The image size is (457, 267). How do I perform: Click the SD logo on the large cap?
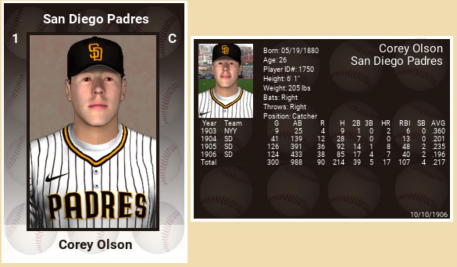(x=95, y=52)
